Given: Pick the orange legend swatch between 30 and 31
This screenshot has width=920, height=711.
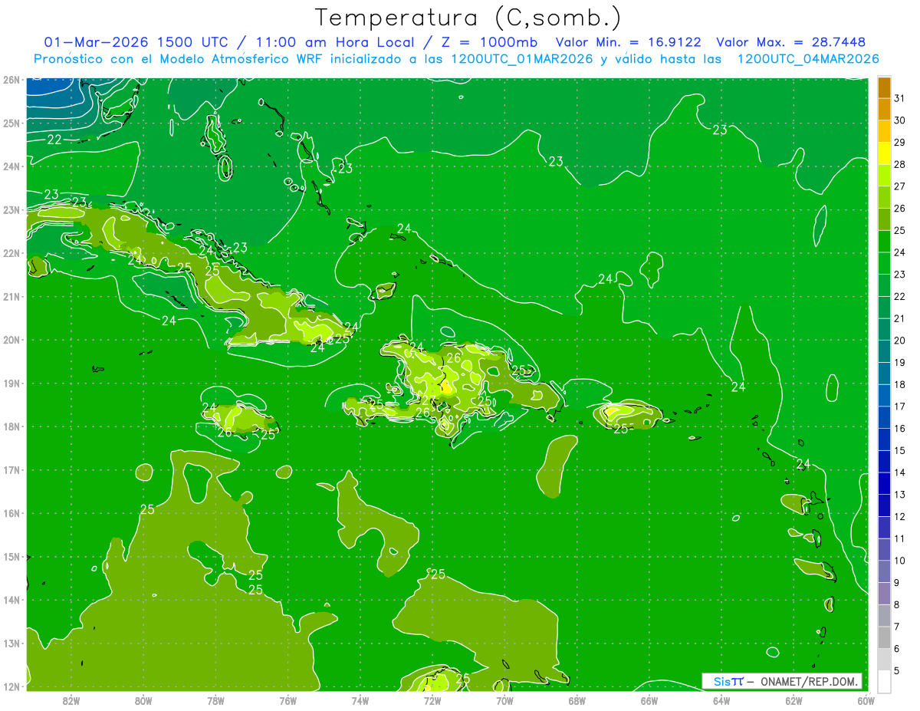Looking at the screenshot, I should point(884,110).
